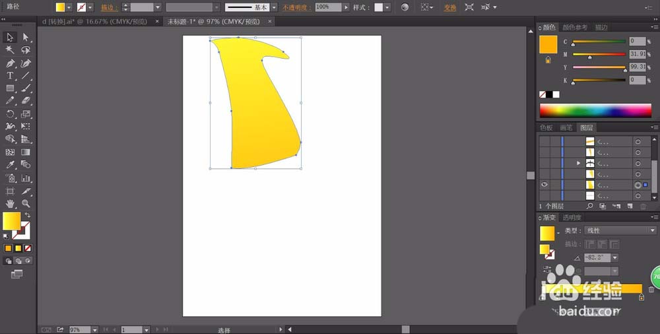Click Recolor Artwork wheel icon in control bar
The width and height of the screenshot is (660, 334).
click(405, 7)
